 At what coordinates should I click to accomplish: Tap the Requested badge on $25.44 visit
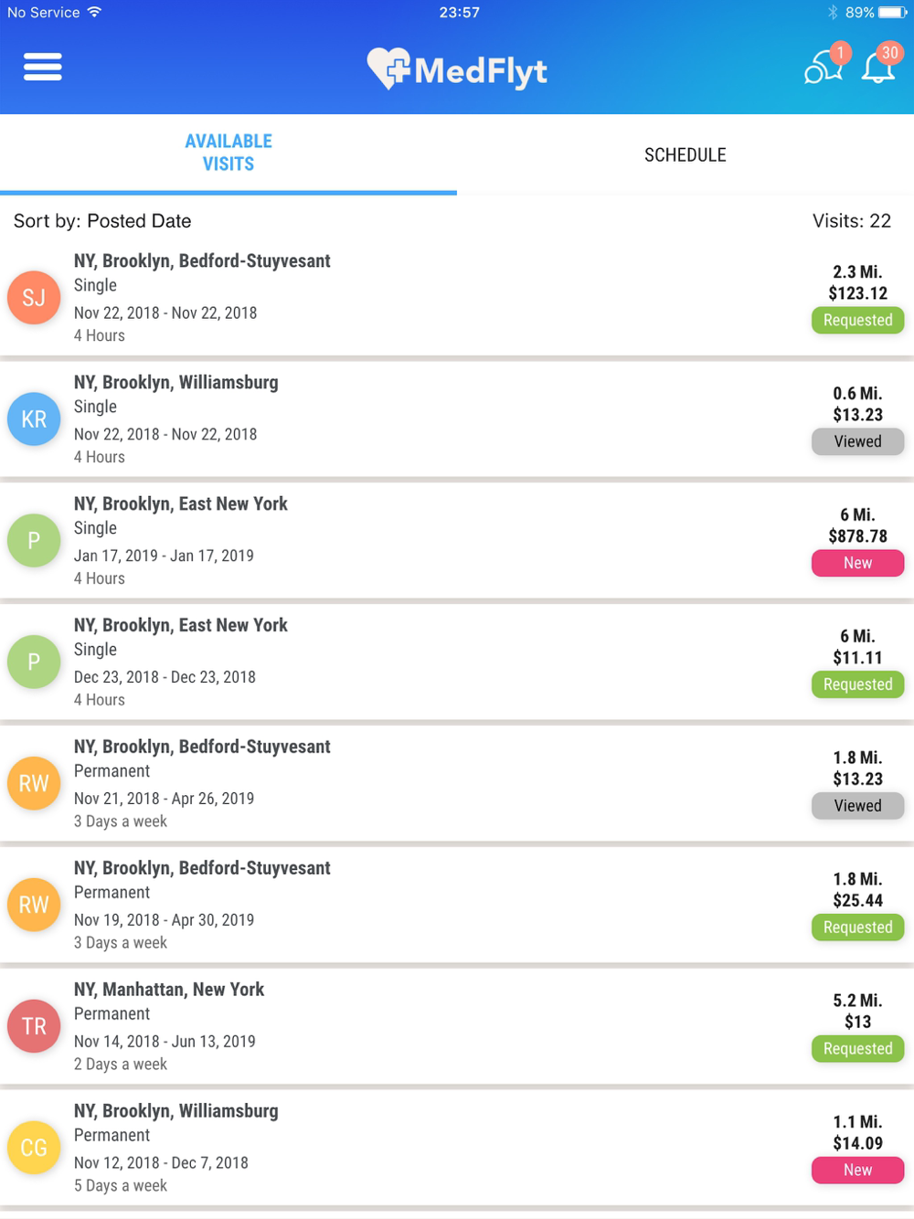pos(857,927)
